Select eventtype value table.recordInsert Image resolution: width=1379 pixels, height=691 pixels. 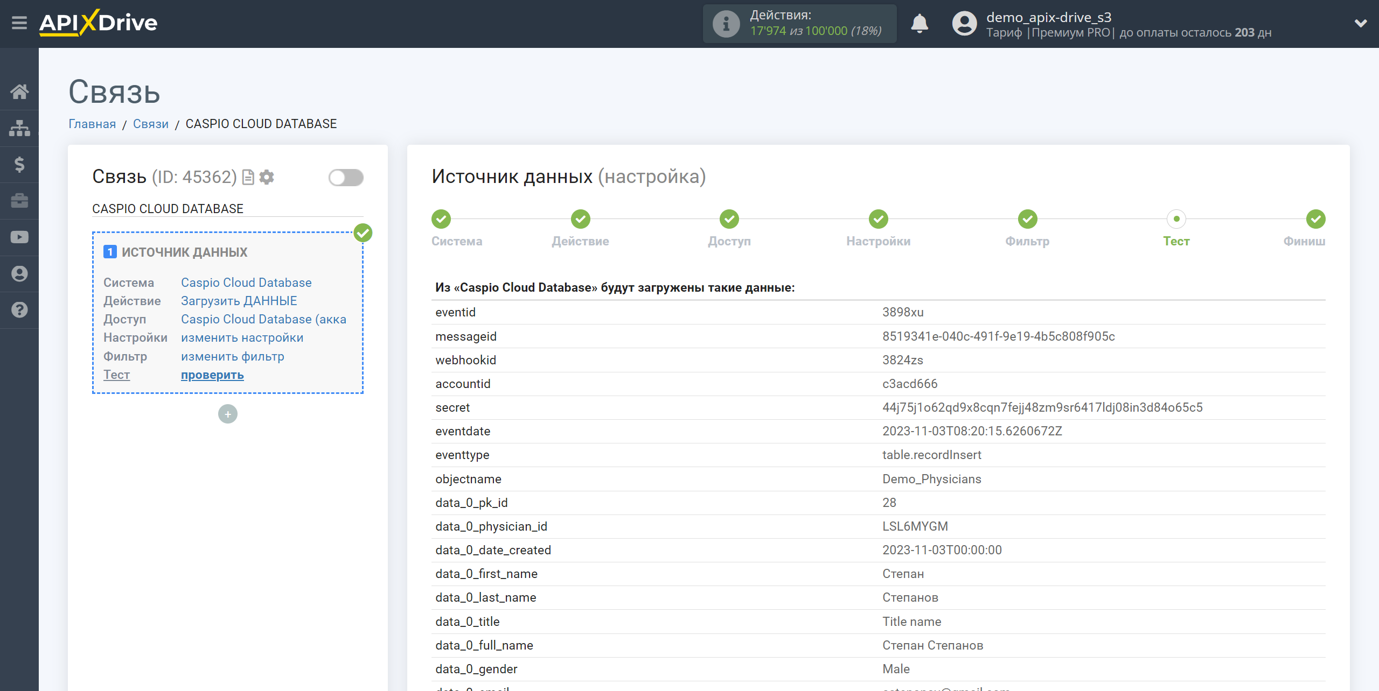[x=931, y=455]
